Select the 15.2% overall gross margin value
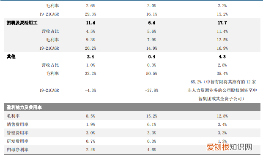Image resolution: width=263 pixels, height=155 pixels. (152, 116)
